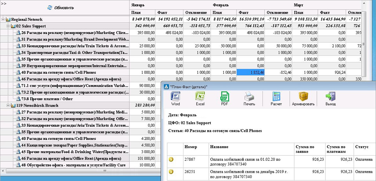
Task: Click the Февраль column group header
Action: [x=221, y=5]
